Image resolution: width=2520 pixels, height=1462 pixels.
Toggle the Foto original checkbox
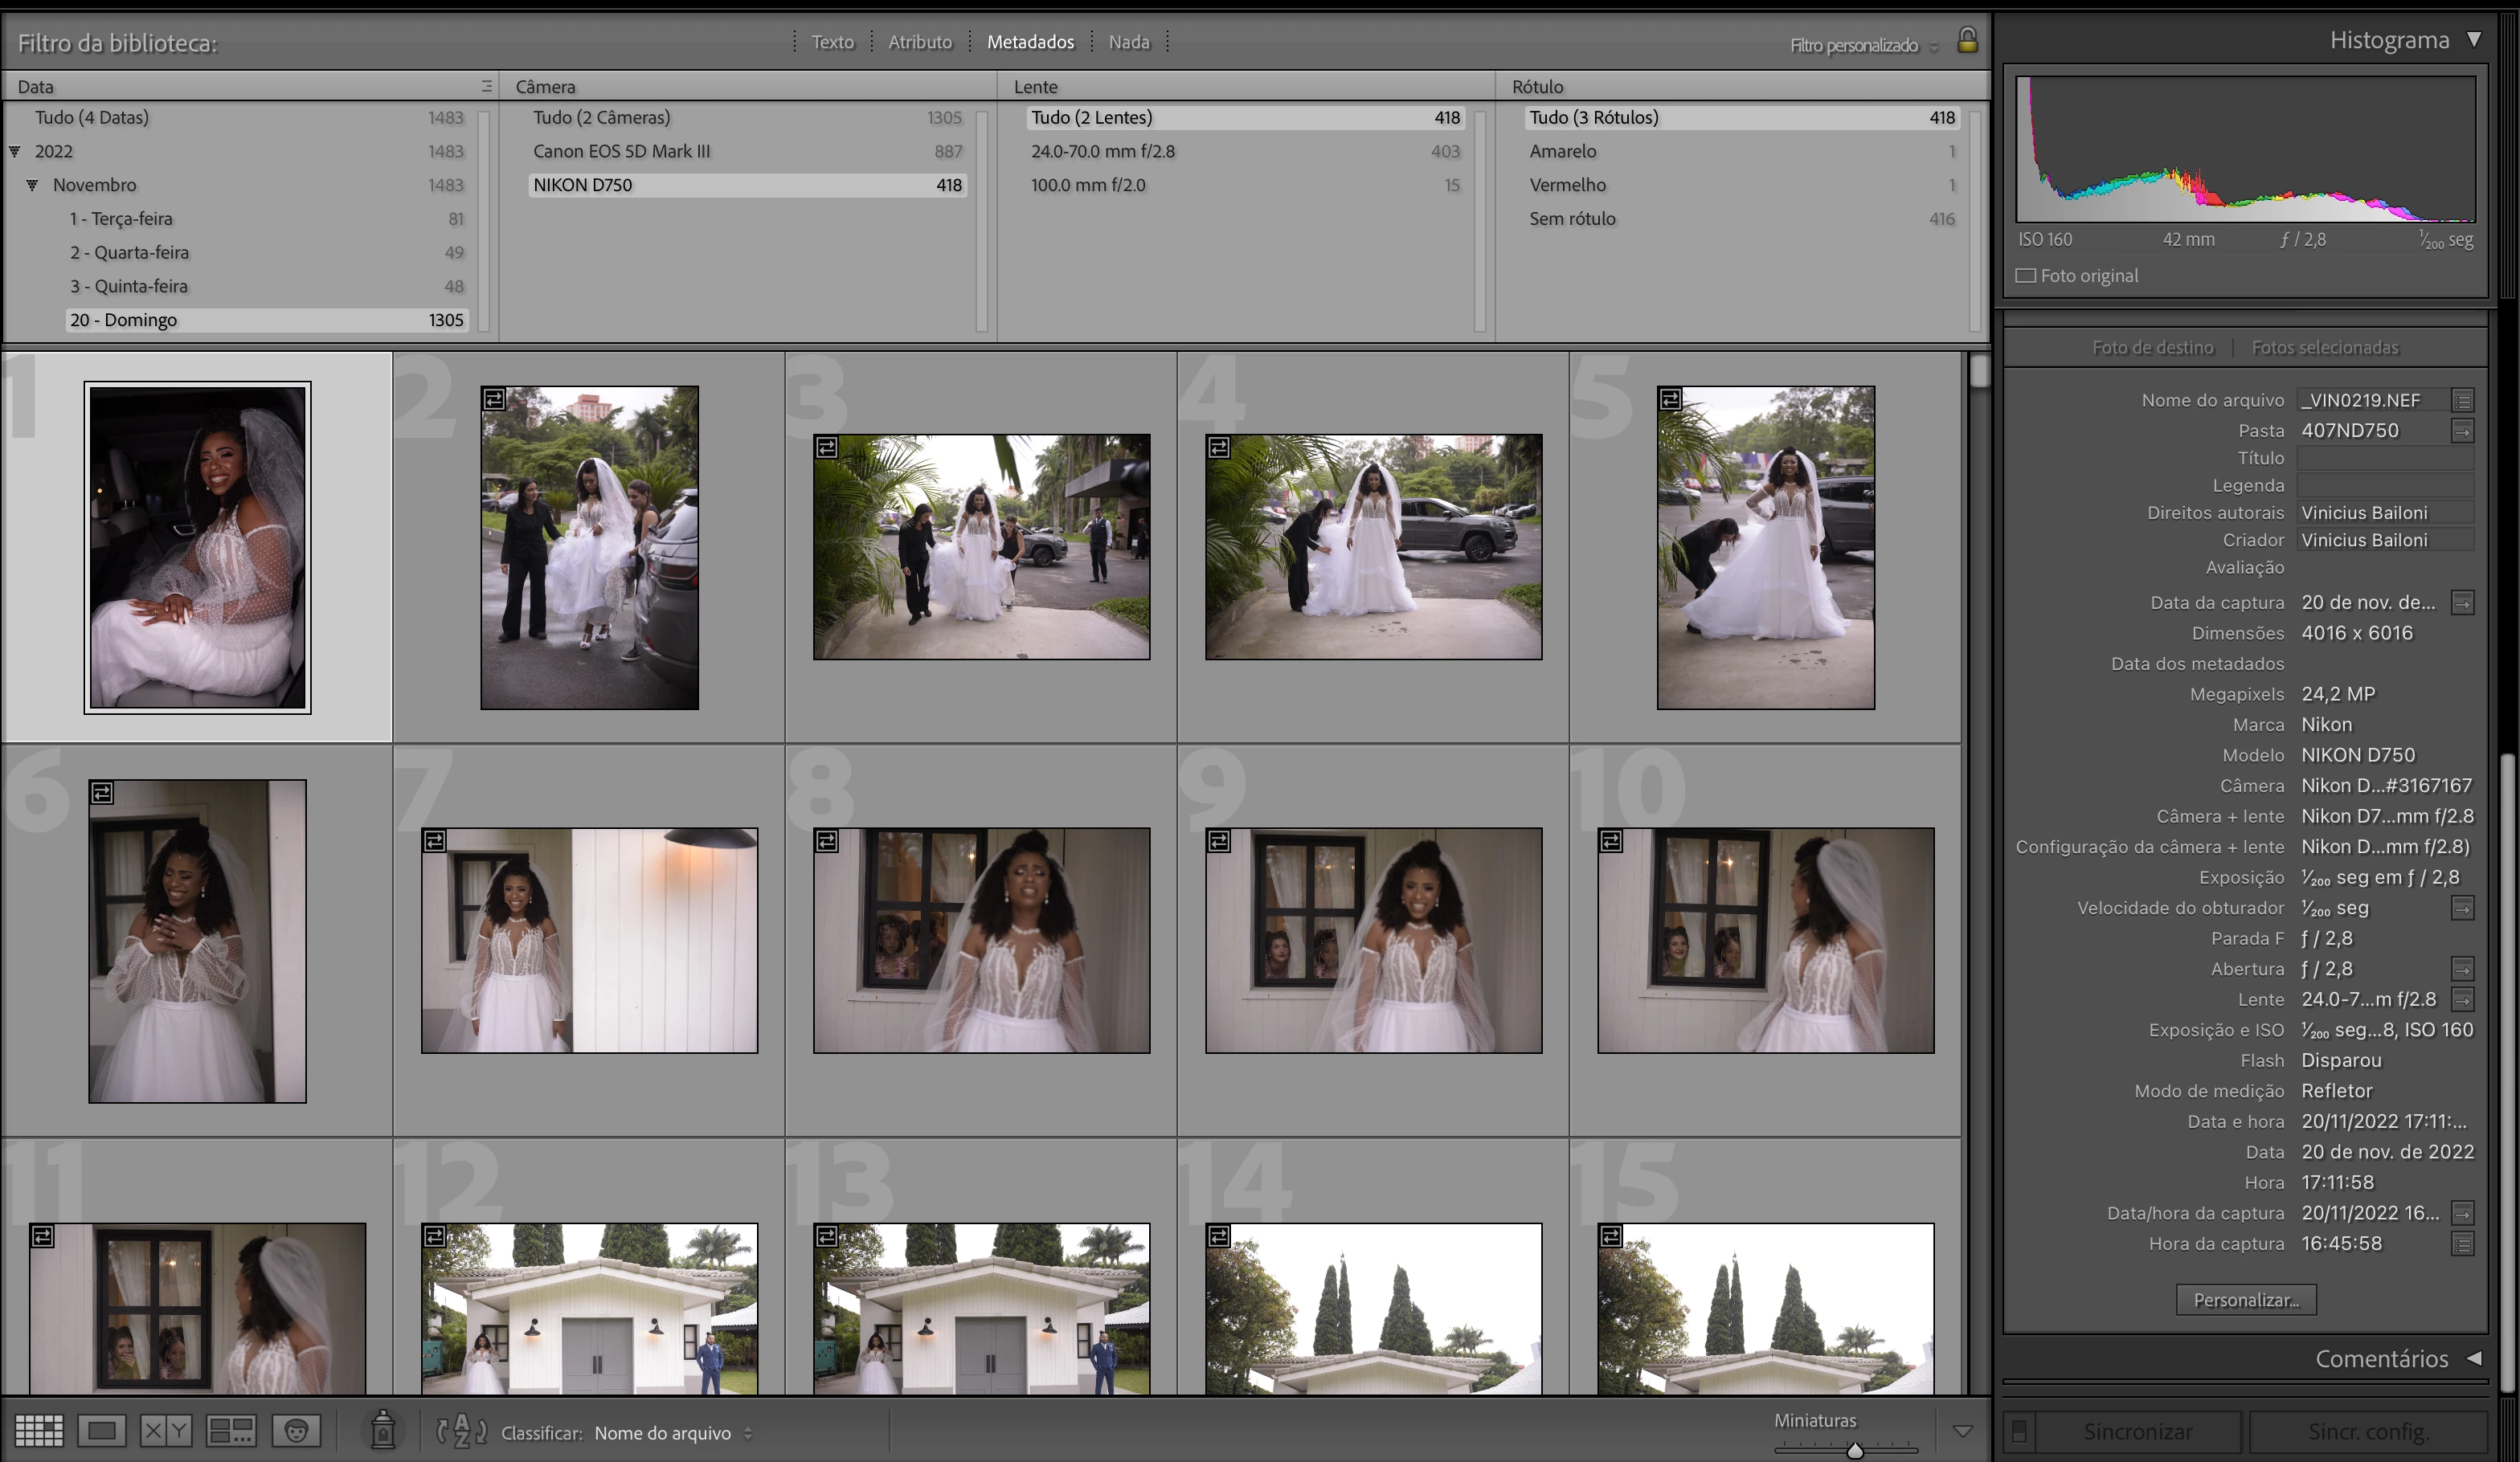coord(2025,276)
